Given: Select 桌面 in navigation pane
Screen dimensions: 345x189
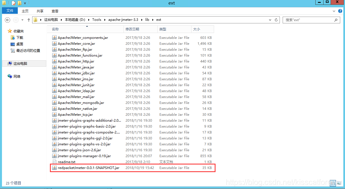Looking at the screenshot, I should tap(20, 44).
